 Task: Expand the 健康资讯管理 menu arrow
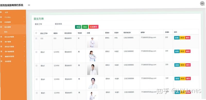point(24,56)
